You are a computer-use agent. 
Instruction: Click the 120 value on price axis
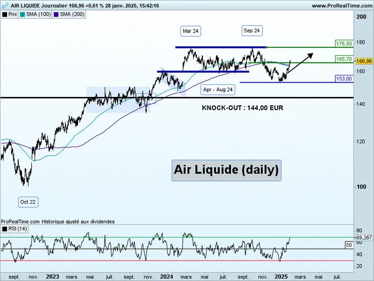click(x=361, y=142)
